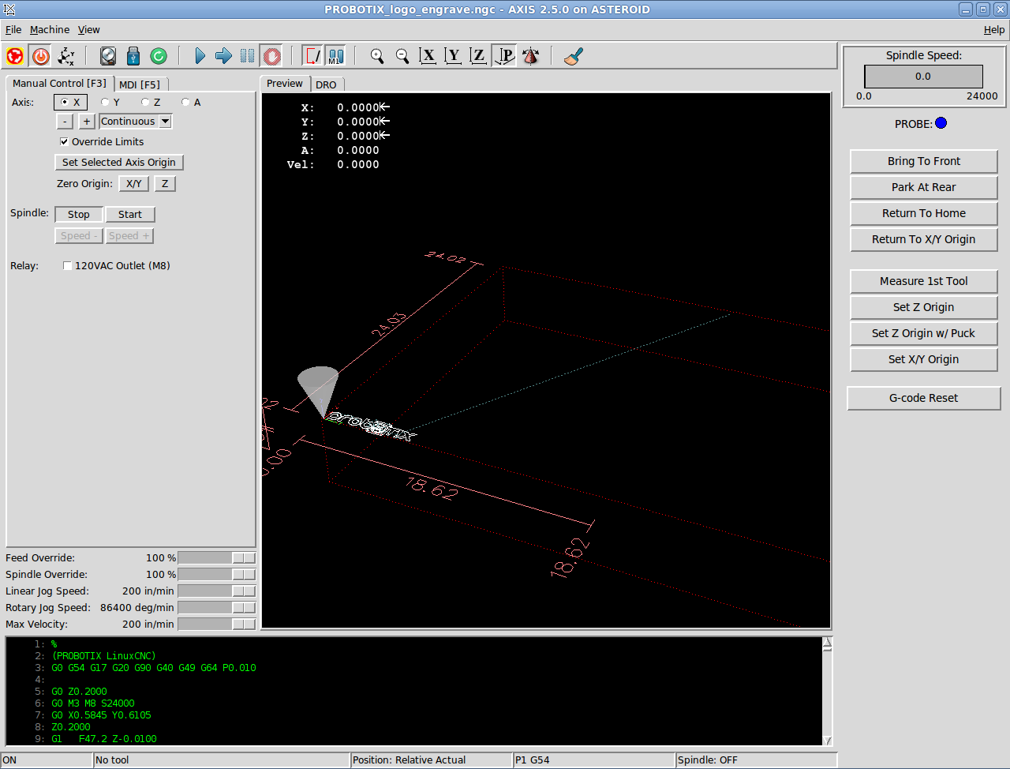Click the zoom in magnifier
This screenshot has width=1010, height=769.
(x=377, y=56)
